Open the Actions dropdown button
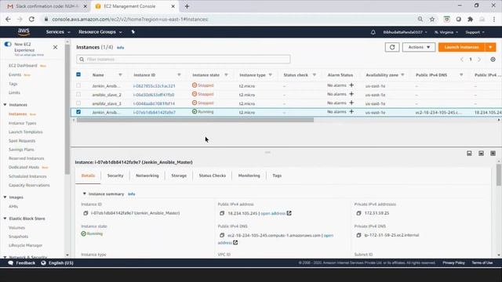Screen dimensions: 502x282 [419, 47]
